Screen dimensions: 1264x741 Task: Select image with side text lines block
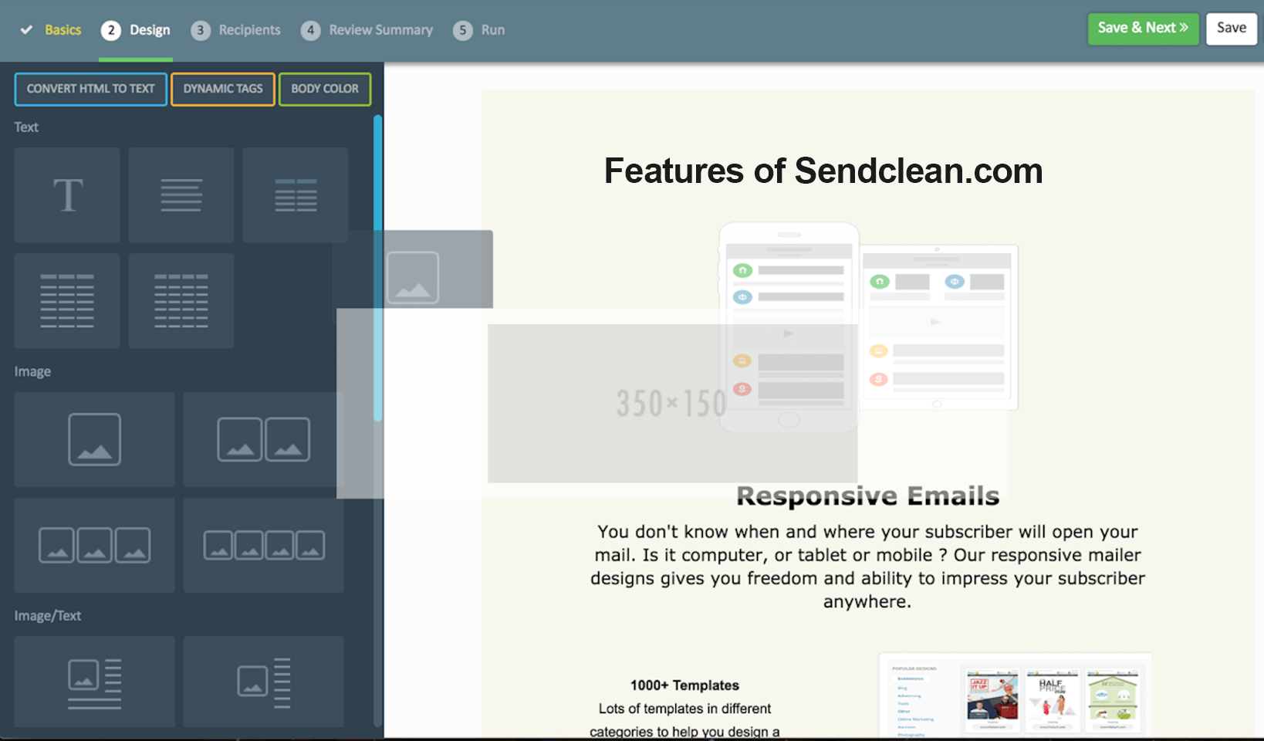263,682
